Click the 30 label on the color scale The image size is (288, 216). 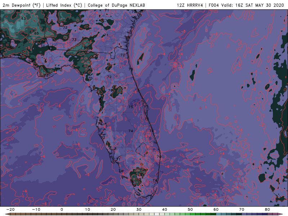[139, 210]
